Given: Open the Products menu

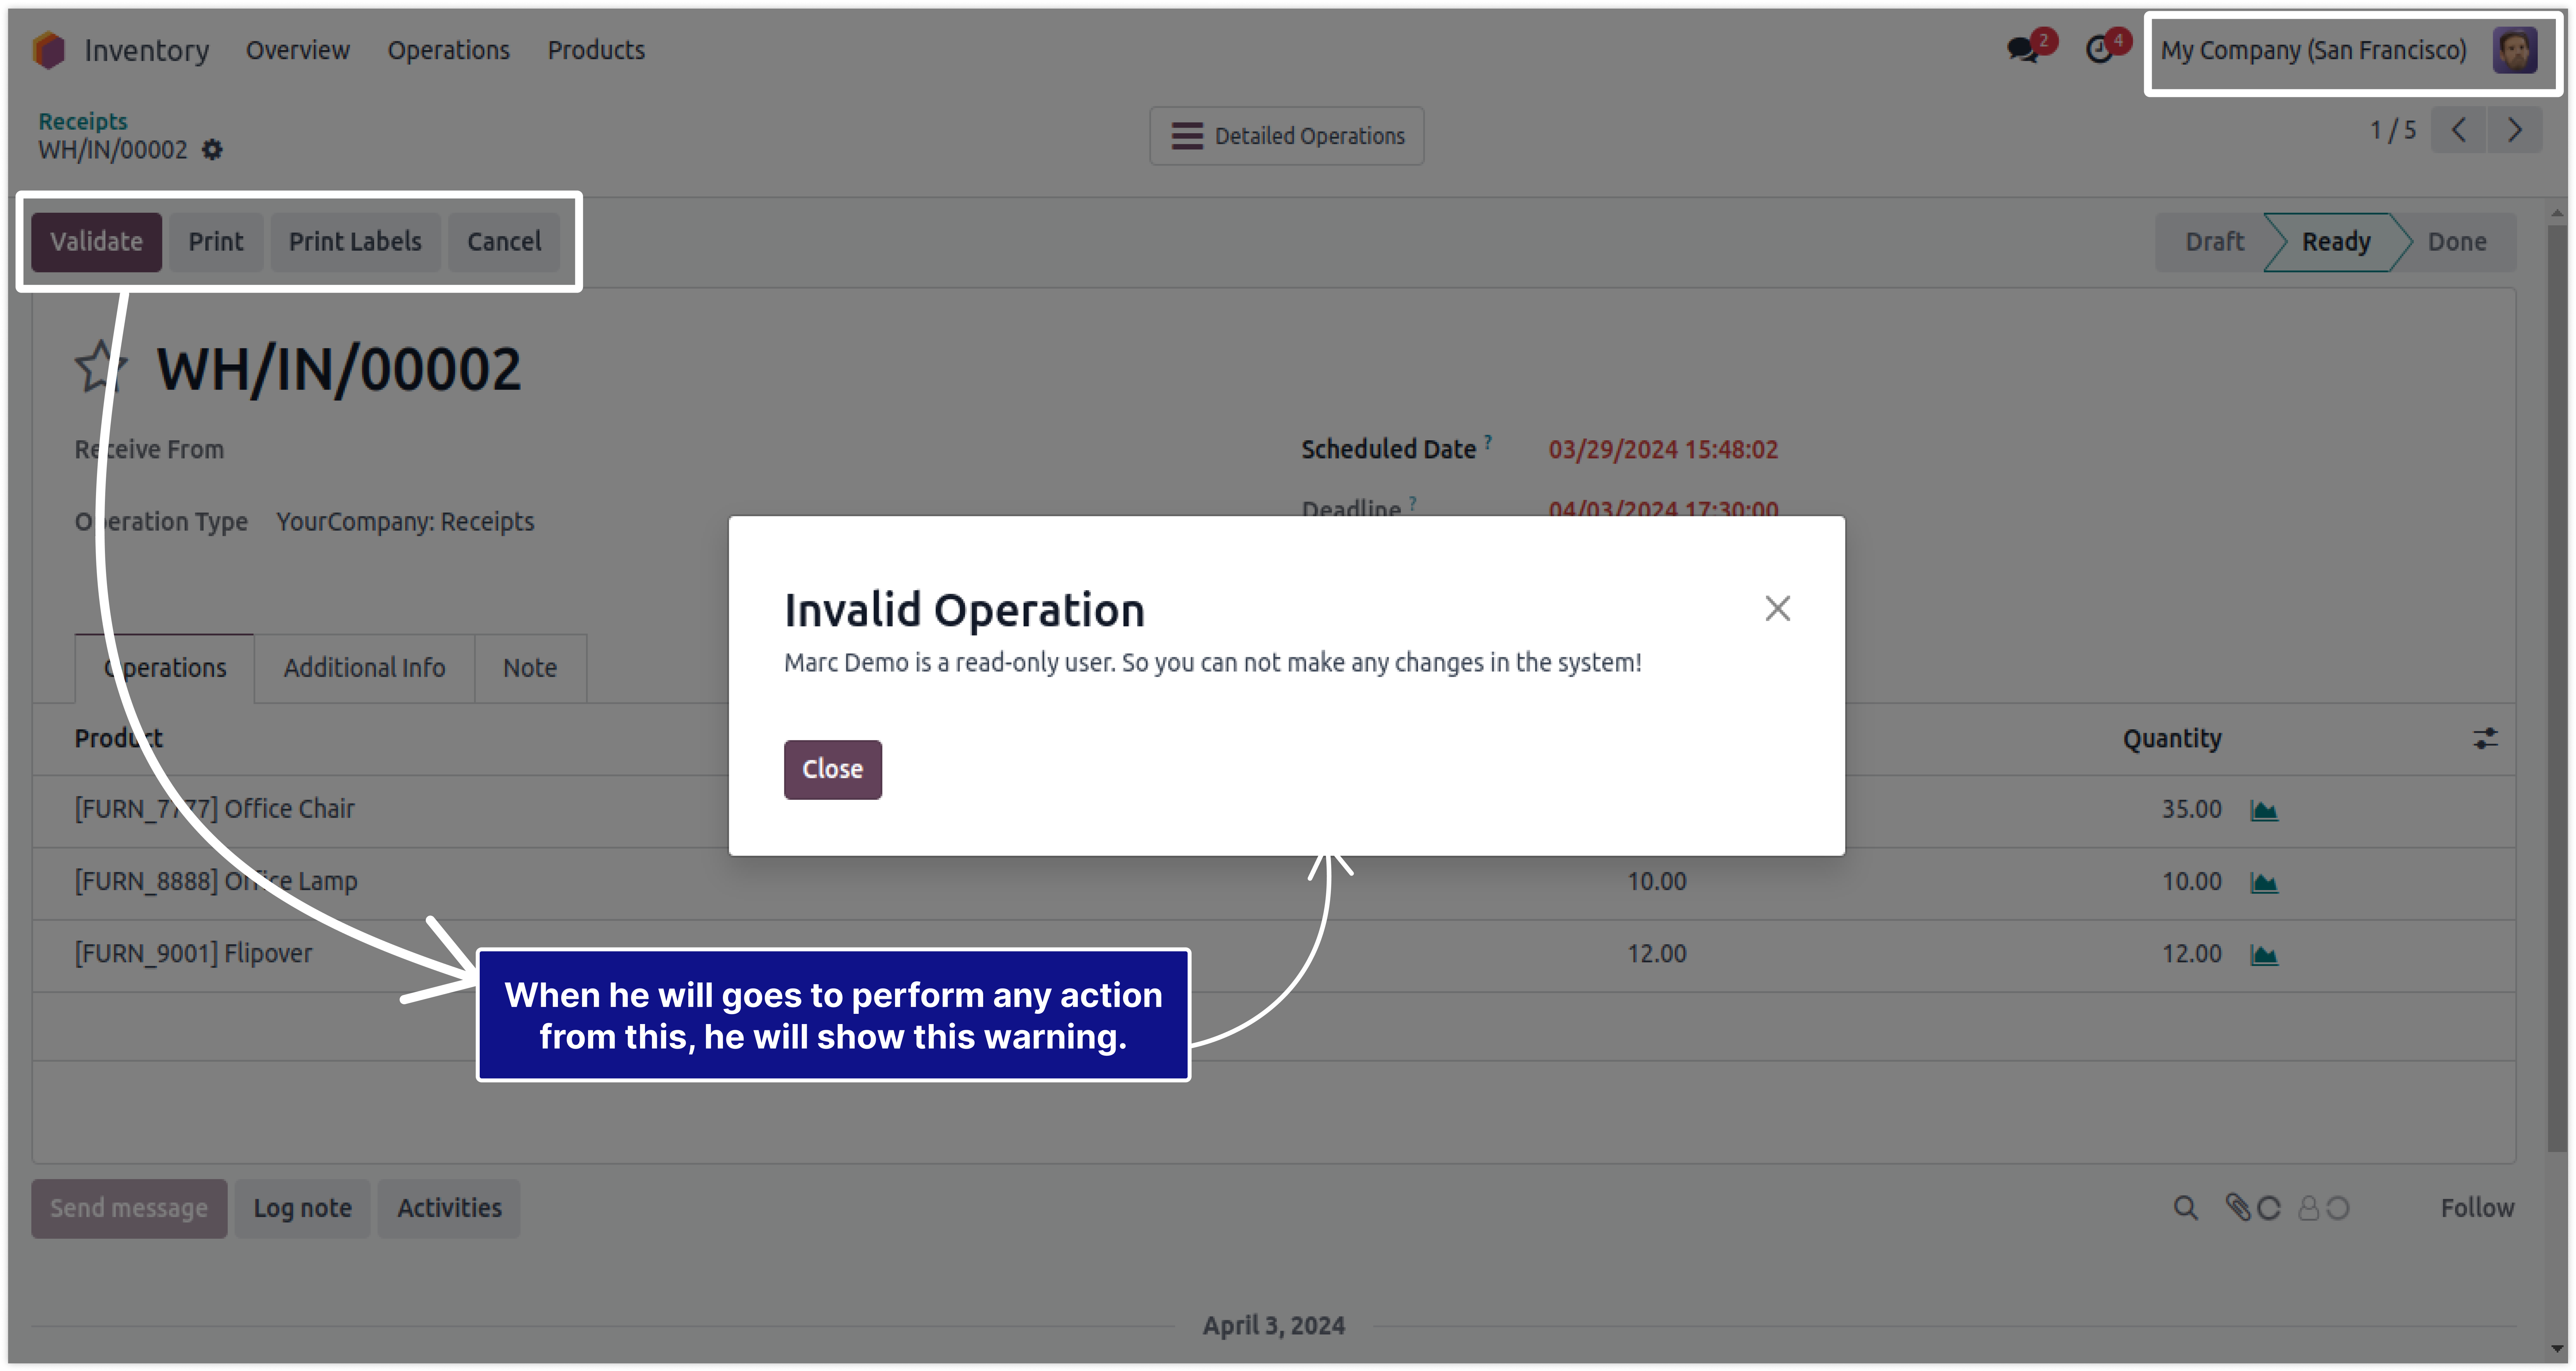Looking at the screenshot, I should point(596,50).
